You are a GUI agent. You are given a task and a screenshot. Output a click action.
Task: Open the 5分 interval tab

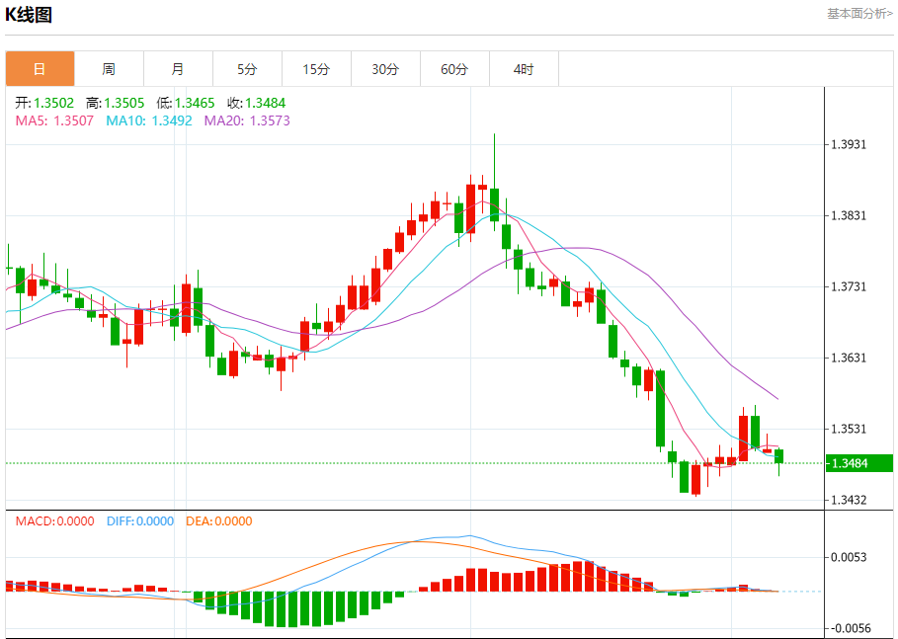247,69
